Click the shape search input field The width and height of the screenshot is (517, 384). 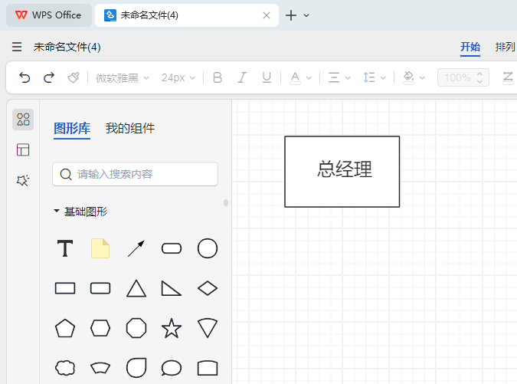135,174
